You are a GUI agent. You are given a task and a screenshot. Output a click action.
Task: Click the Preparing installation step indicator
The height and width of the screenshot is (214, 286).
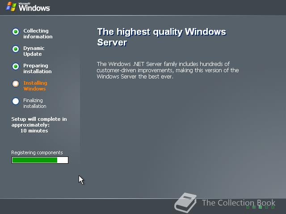pyautogui.click(x=16, y=66)
